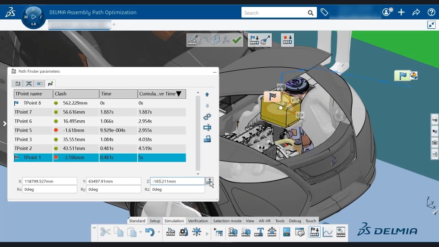Click the track simulation icon in bottom toolbar
439x247 pixels.
pyautogui.click(x=171, y=232)
